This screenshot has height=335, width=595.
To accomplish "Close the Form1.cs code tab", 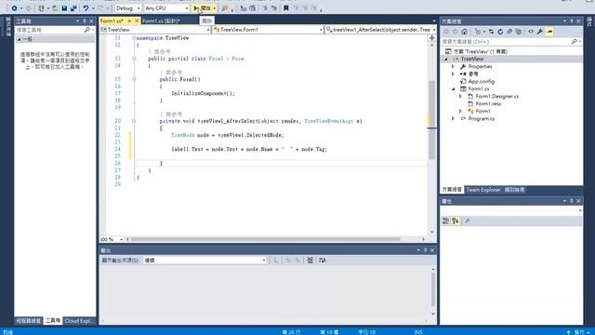I will pyautogui.click(x=137, y=20).
